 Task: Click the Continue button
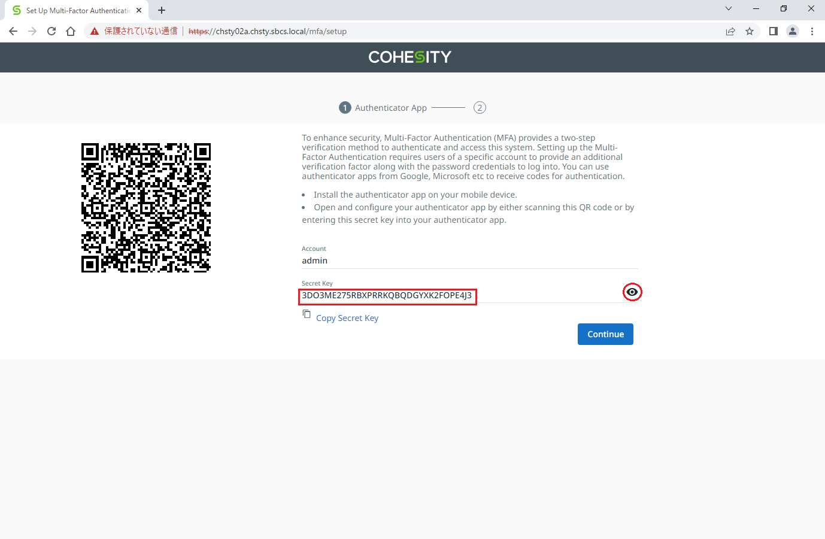point(605,334)
